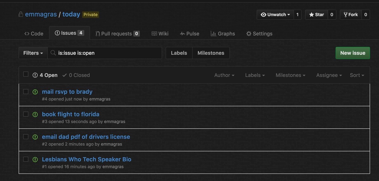
Task: Click open-issue icon beside email dad pdf
Action: coord(35,137)
